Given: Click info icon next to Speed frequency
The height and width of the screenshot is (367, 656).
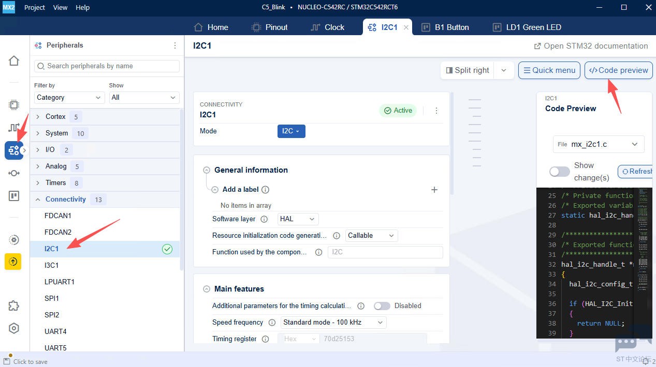Looking at the screenshot, I should [272, 323].
